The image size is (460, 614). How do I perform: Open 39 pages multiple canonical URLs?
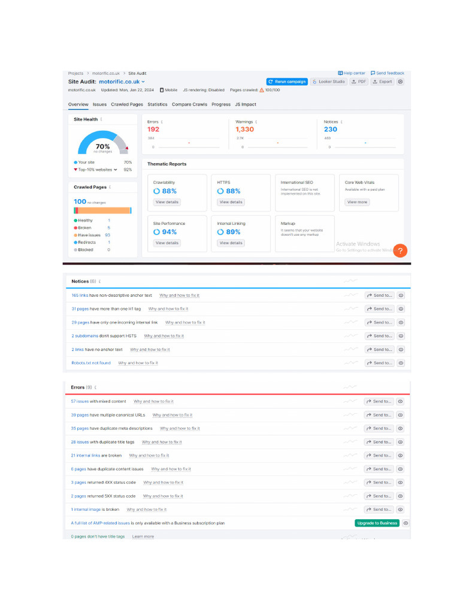(x=80, y=415)
